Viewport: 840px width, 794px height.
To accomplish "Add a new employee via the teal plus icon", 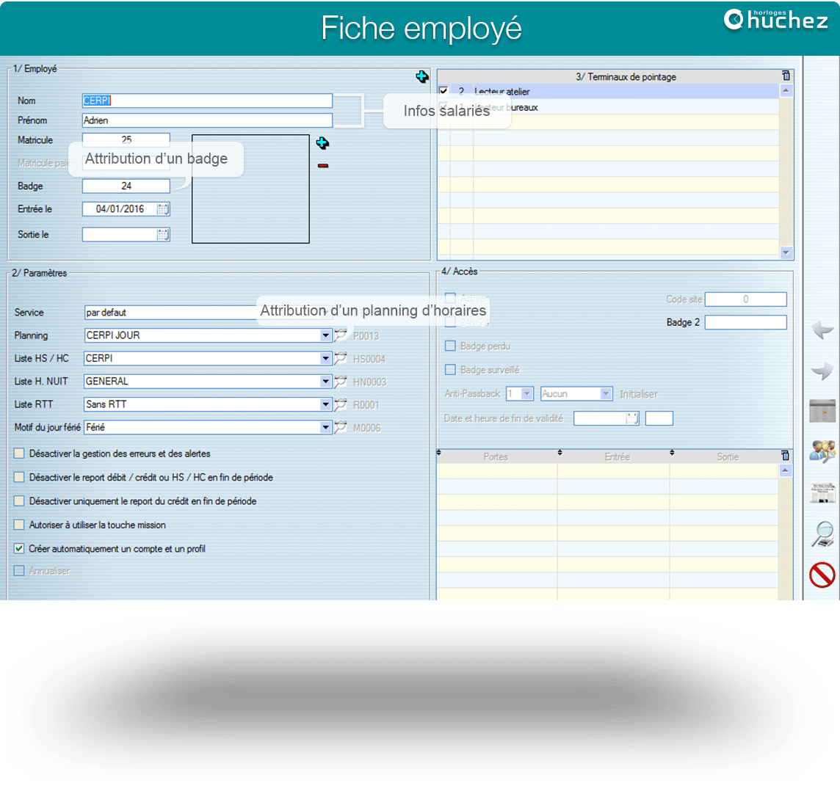I will click(422, 76).
